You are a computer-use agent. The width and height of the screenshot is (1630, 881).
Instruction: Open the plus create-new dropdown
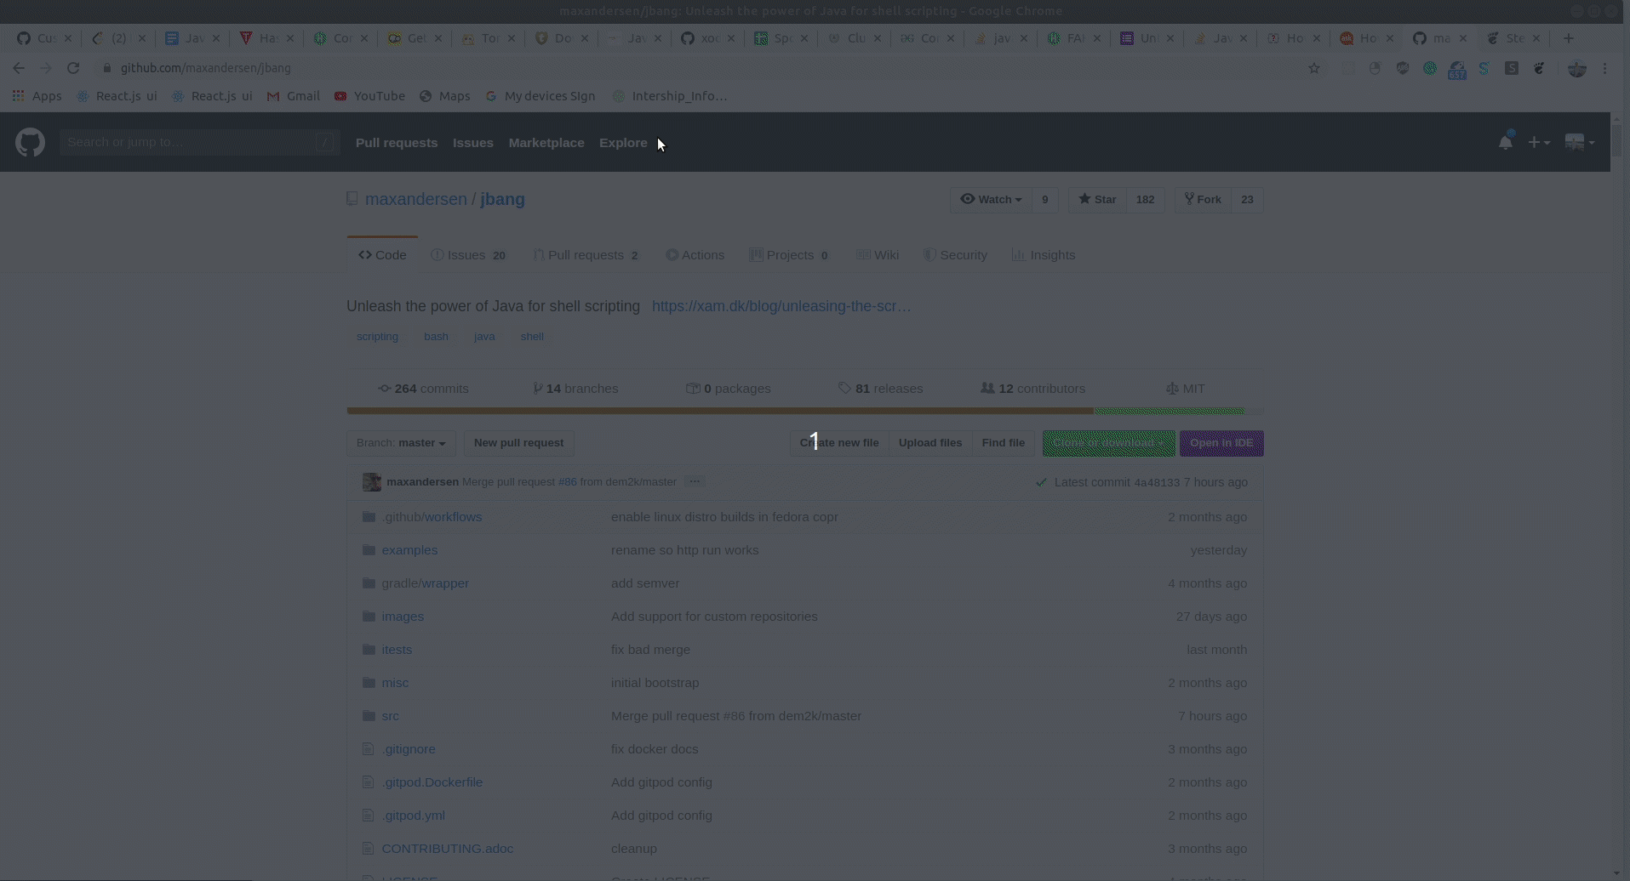[1539, 142]
